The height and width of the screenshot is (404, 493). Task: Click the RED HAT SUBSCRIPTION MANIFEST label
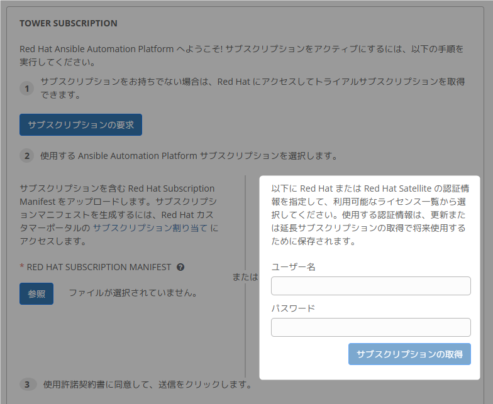[99, 267]
